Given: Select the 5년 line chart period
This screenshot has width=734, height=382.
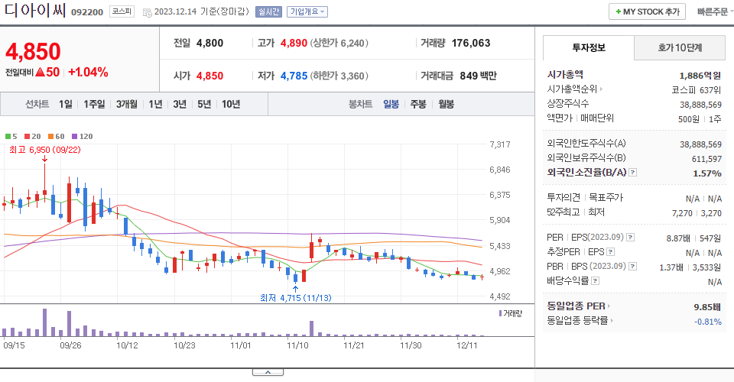Looking at the screenshot, I should click(x=204, y=104).
